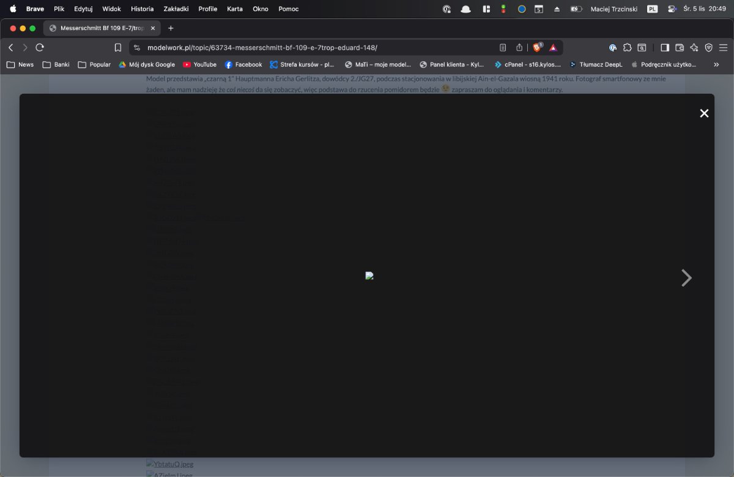Viewport: 734px width, 477px height.
Task: Open the extensions puzzle icon
Action: click(x=628, y=47)
